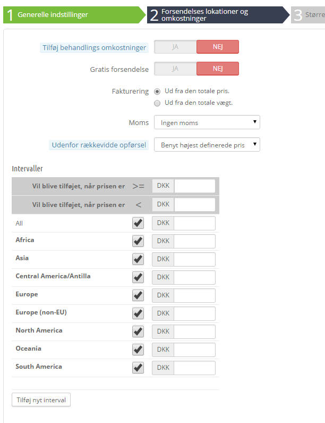Uncheck the Africa zone checkbox
325x423 pixels.
coord(138,241)
